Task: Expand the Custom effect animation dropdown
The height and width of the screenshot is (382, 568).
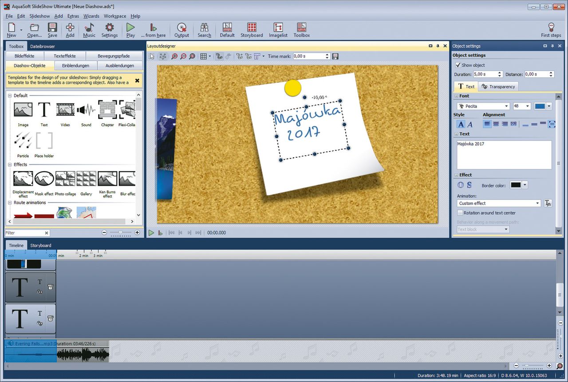Action: pyautogui.click(x=537, y=203)
